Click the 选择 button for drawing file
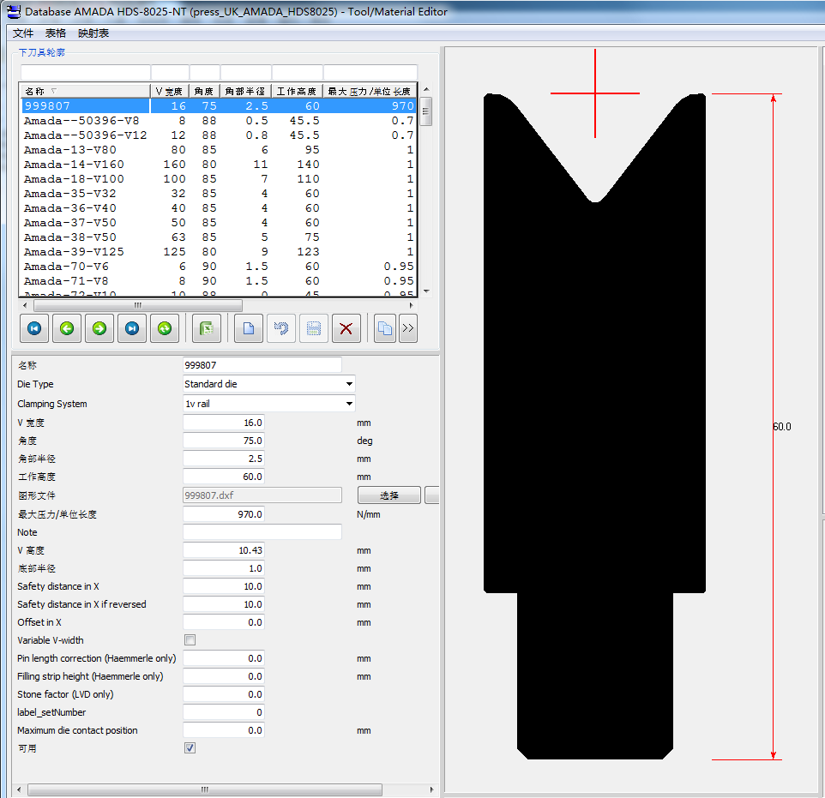Screen dimensions: 825x798 click(x=389, y=495)
